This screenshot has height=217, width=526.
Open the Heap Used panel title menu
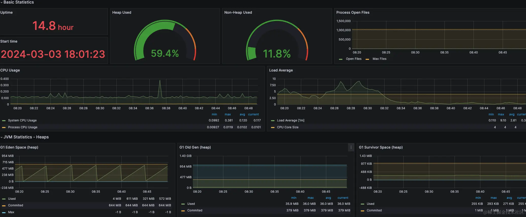[122, 12]
